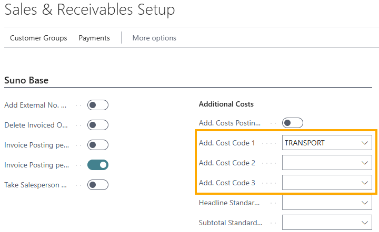Enable the Add External No. toggle
Viewport: 379px width, 232px height.
[x=98, y=105]
